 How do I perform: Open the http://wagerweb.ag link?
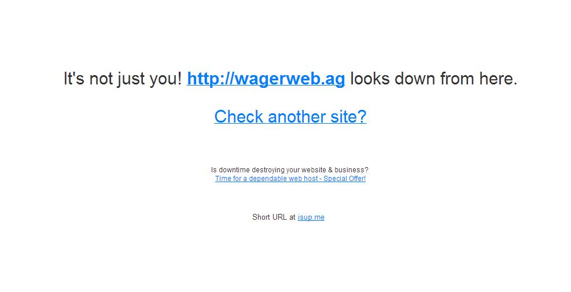pyautogui.click(x=266, y=79)
